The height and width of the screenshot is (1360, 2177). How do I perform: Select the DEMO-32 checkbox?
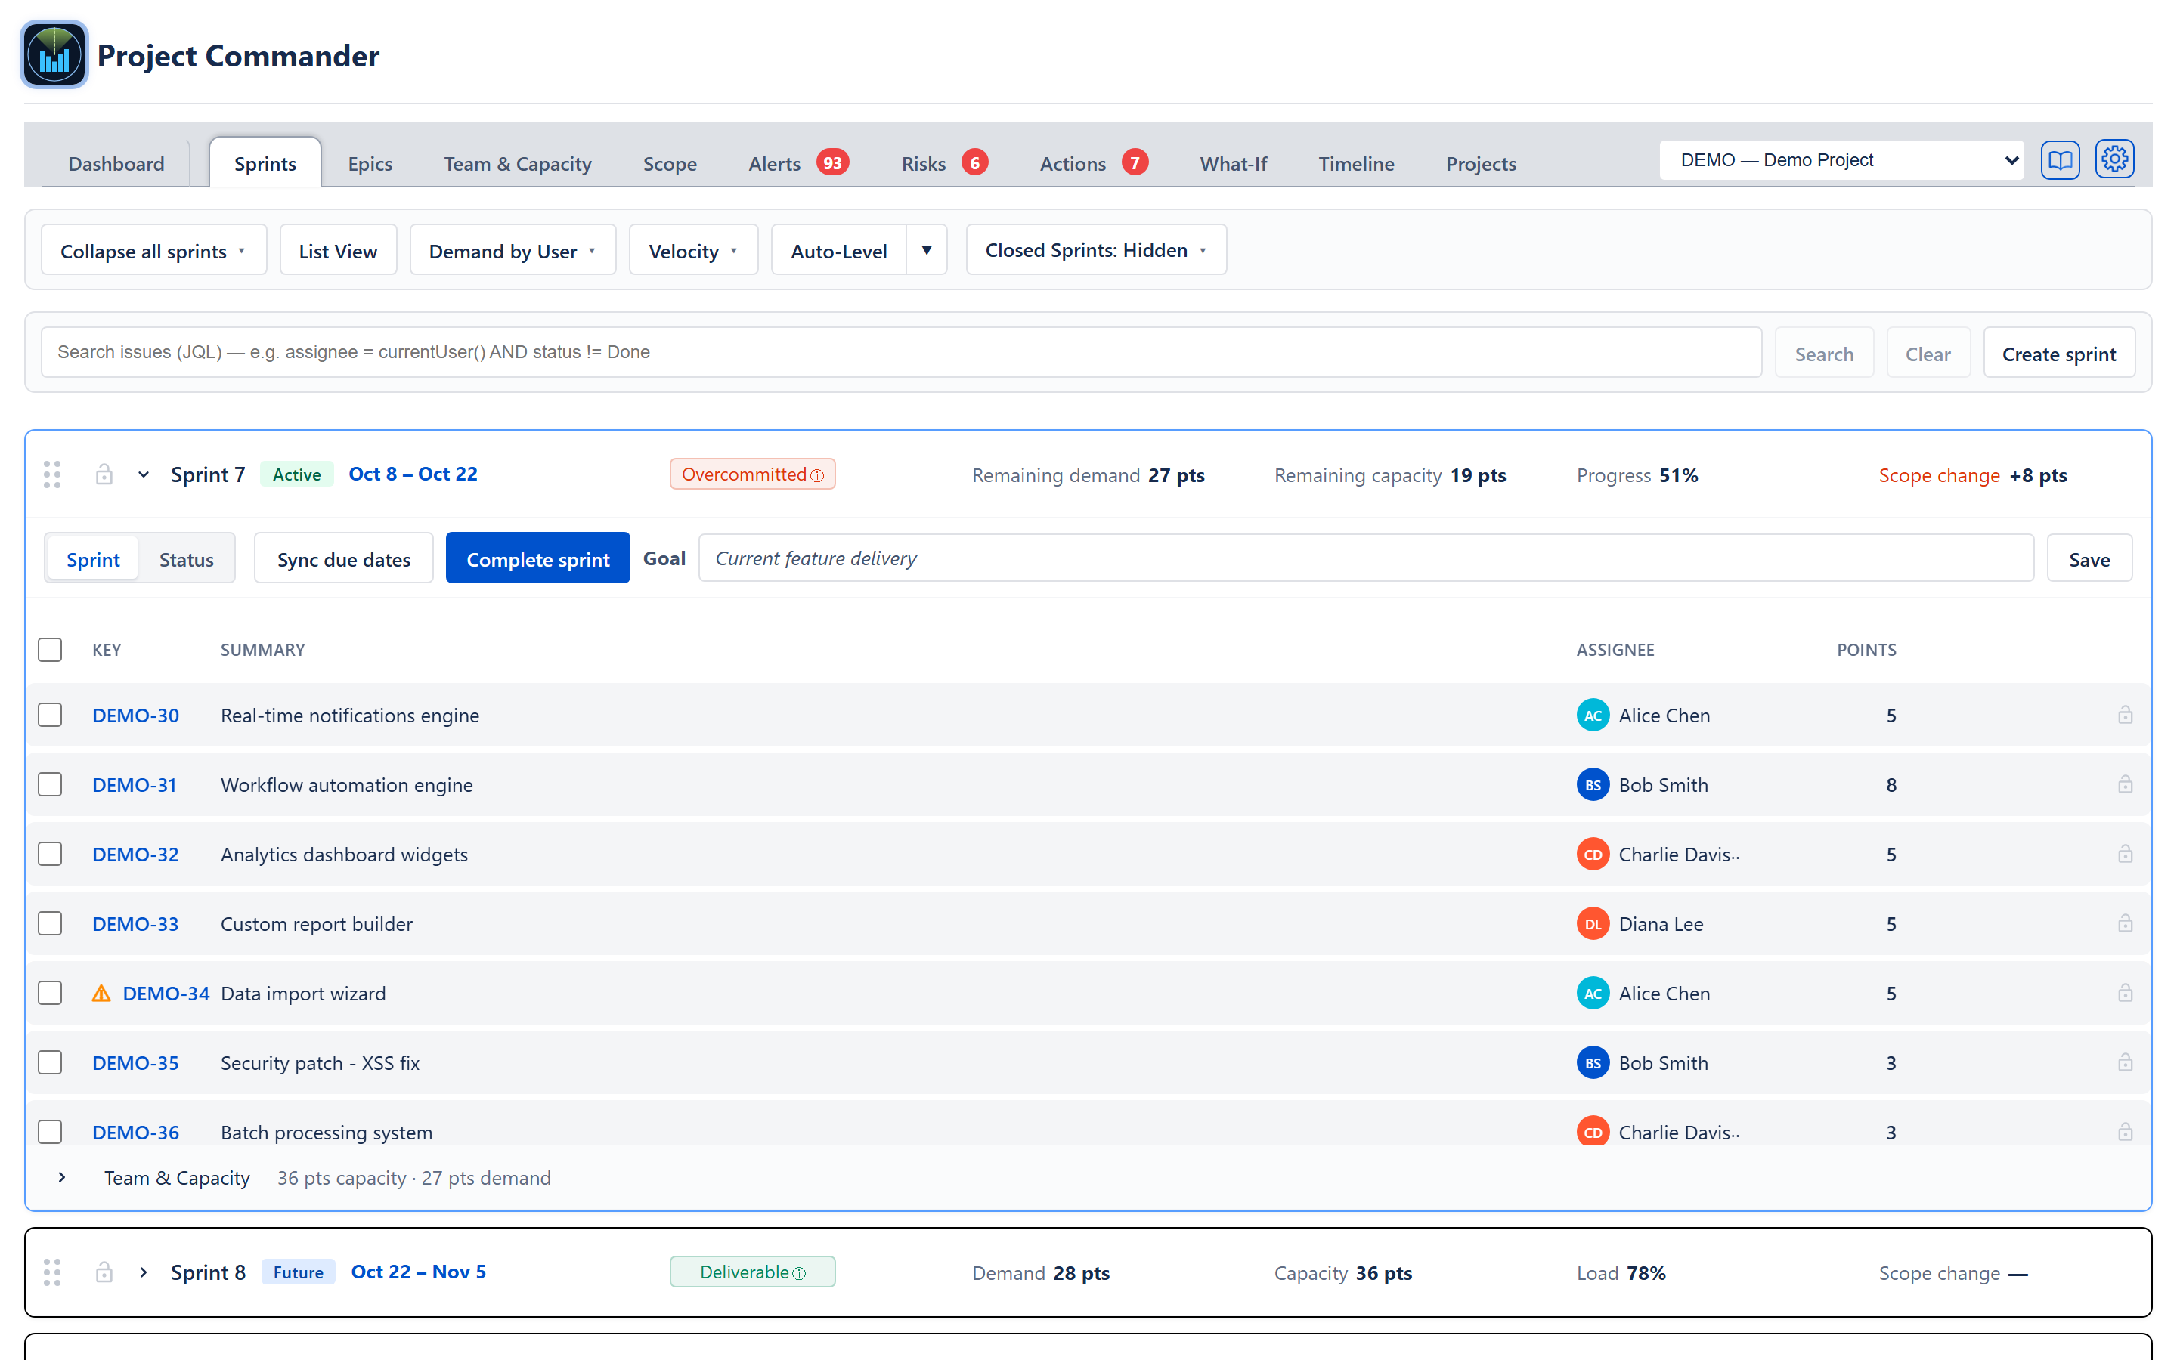pyautogui.click(x=51, y=854)
